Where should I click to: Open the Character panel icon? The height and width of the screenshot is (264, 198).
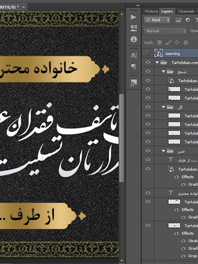click(x=133, y=55)
